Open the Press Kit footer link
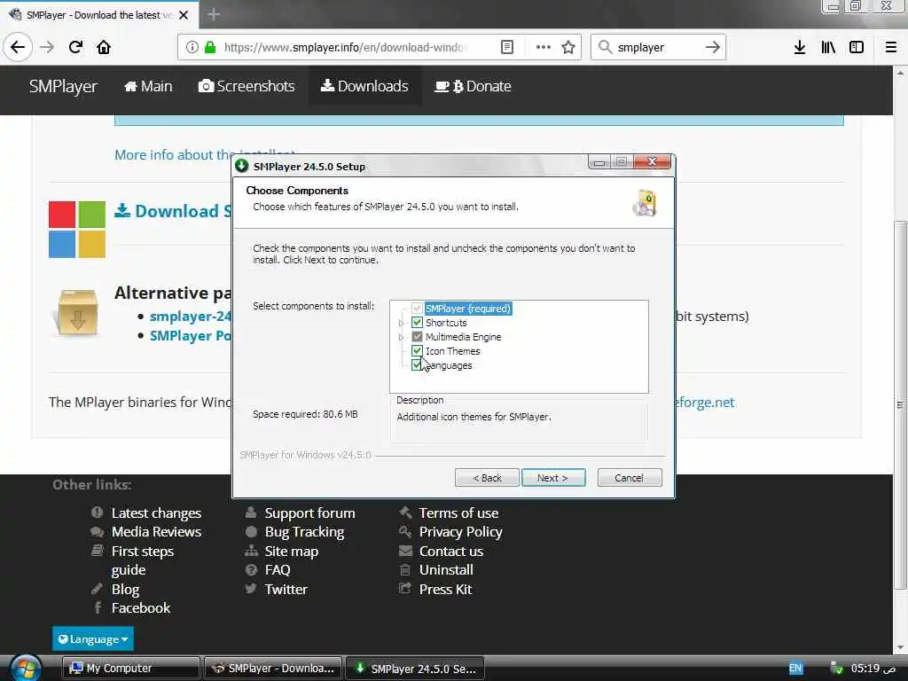Viewport: 908px width, 681px height. 445,589
